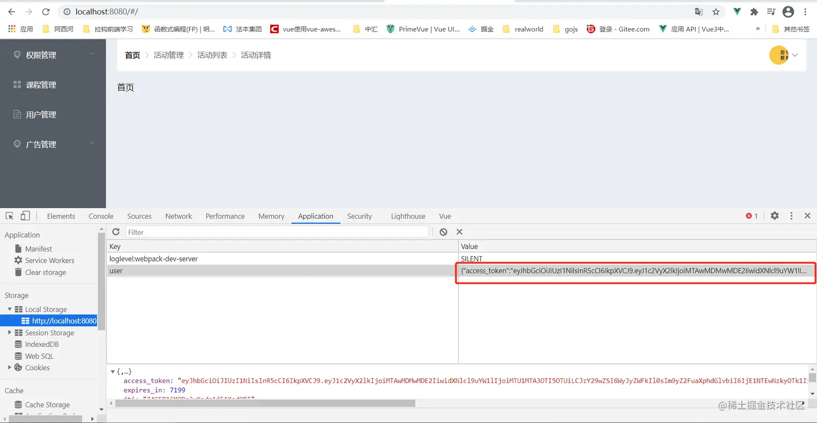This screenshot has width=817, height=423.
Task: Open DevTools more options menu
Action: pos(792,216)
